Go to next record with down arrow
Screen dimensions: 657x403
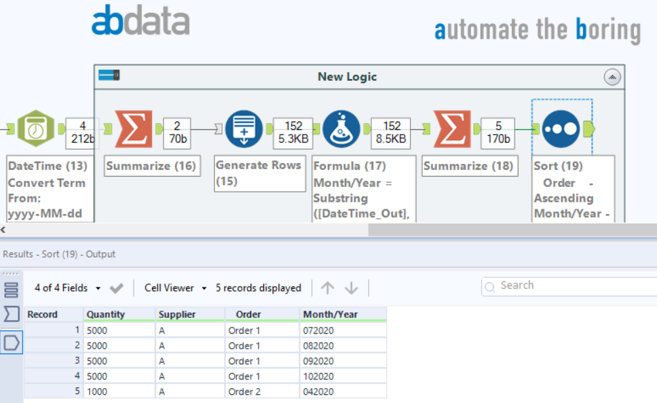click(351, 288)
